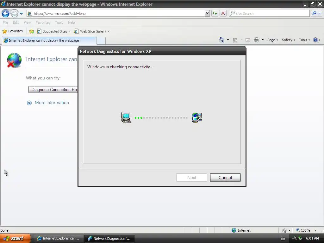
Task: Open the Tools command bar menu
Action: pos(304,40)
